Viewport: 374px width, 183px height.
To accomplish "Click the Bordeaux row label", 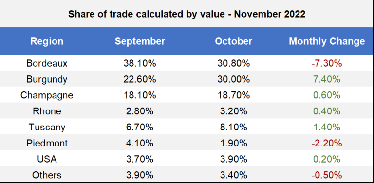I will [x=47, y=63].
